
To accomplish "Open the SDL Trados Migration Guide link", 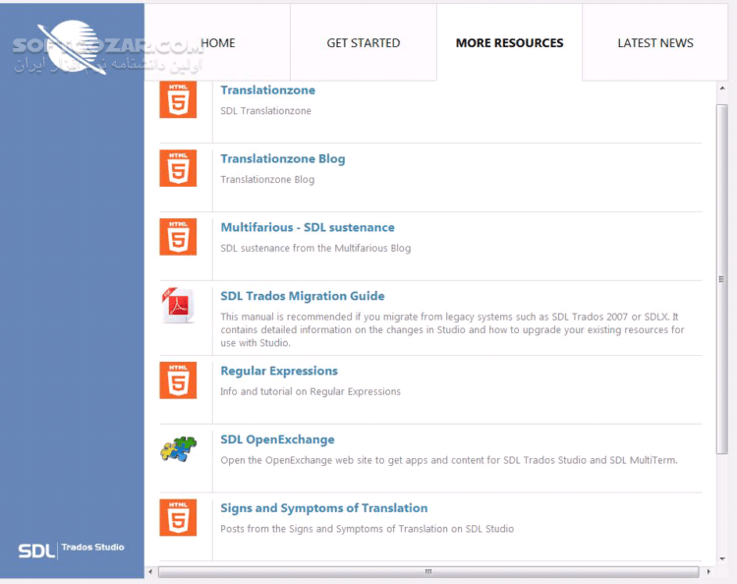I will pos(302,296).
